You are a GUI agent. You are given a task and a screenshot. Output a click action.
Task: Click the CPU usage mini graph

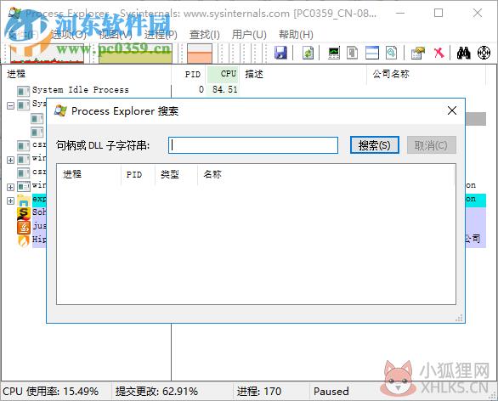point(47,54)
